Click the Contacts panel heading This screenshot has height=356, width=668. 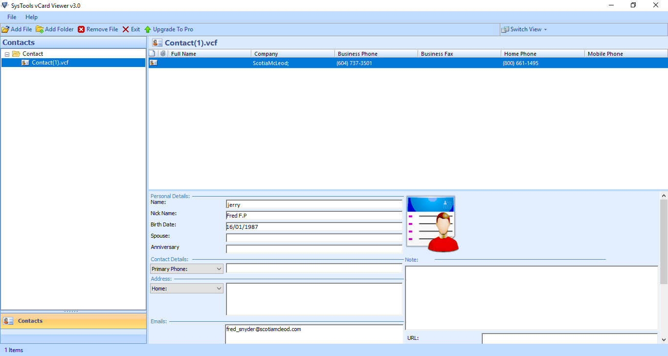click(19, 43)
